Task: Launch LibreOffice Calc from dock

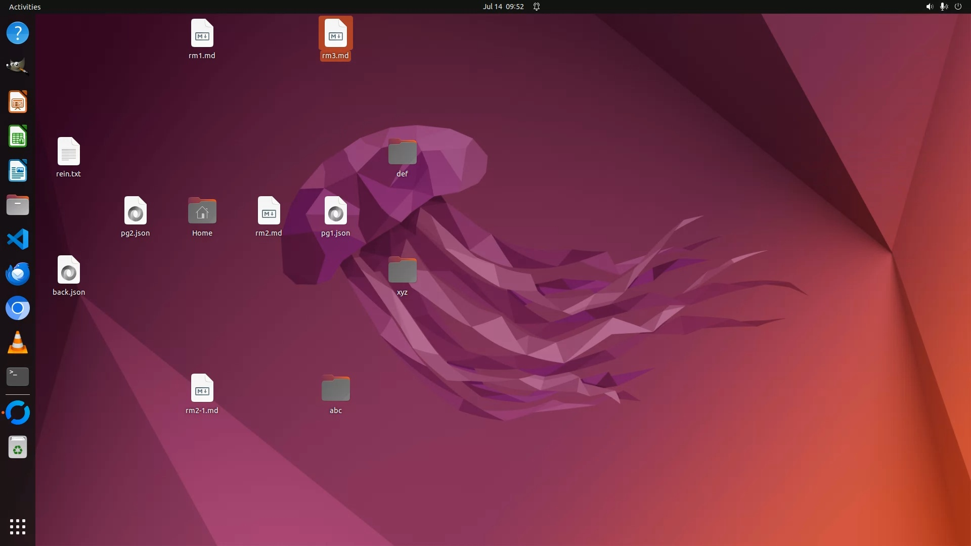Action: (x=17, y=136)
